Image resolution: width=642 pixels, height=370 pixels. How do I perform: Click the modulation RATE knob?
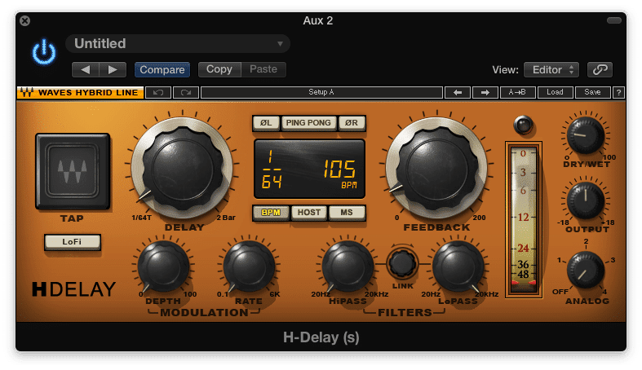click(x=249, y=266)
